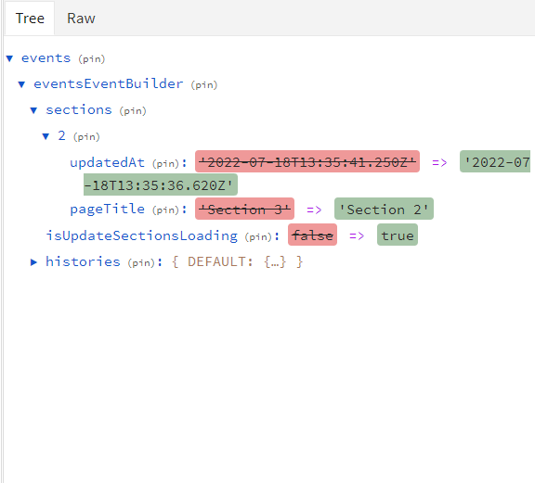
Task: Collapse the eventsEventBuilder node arrow
Action: [21, 84]
